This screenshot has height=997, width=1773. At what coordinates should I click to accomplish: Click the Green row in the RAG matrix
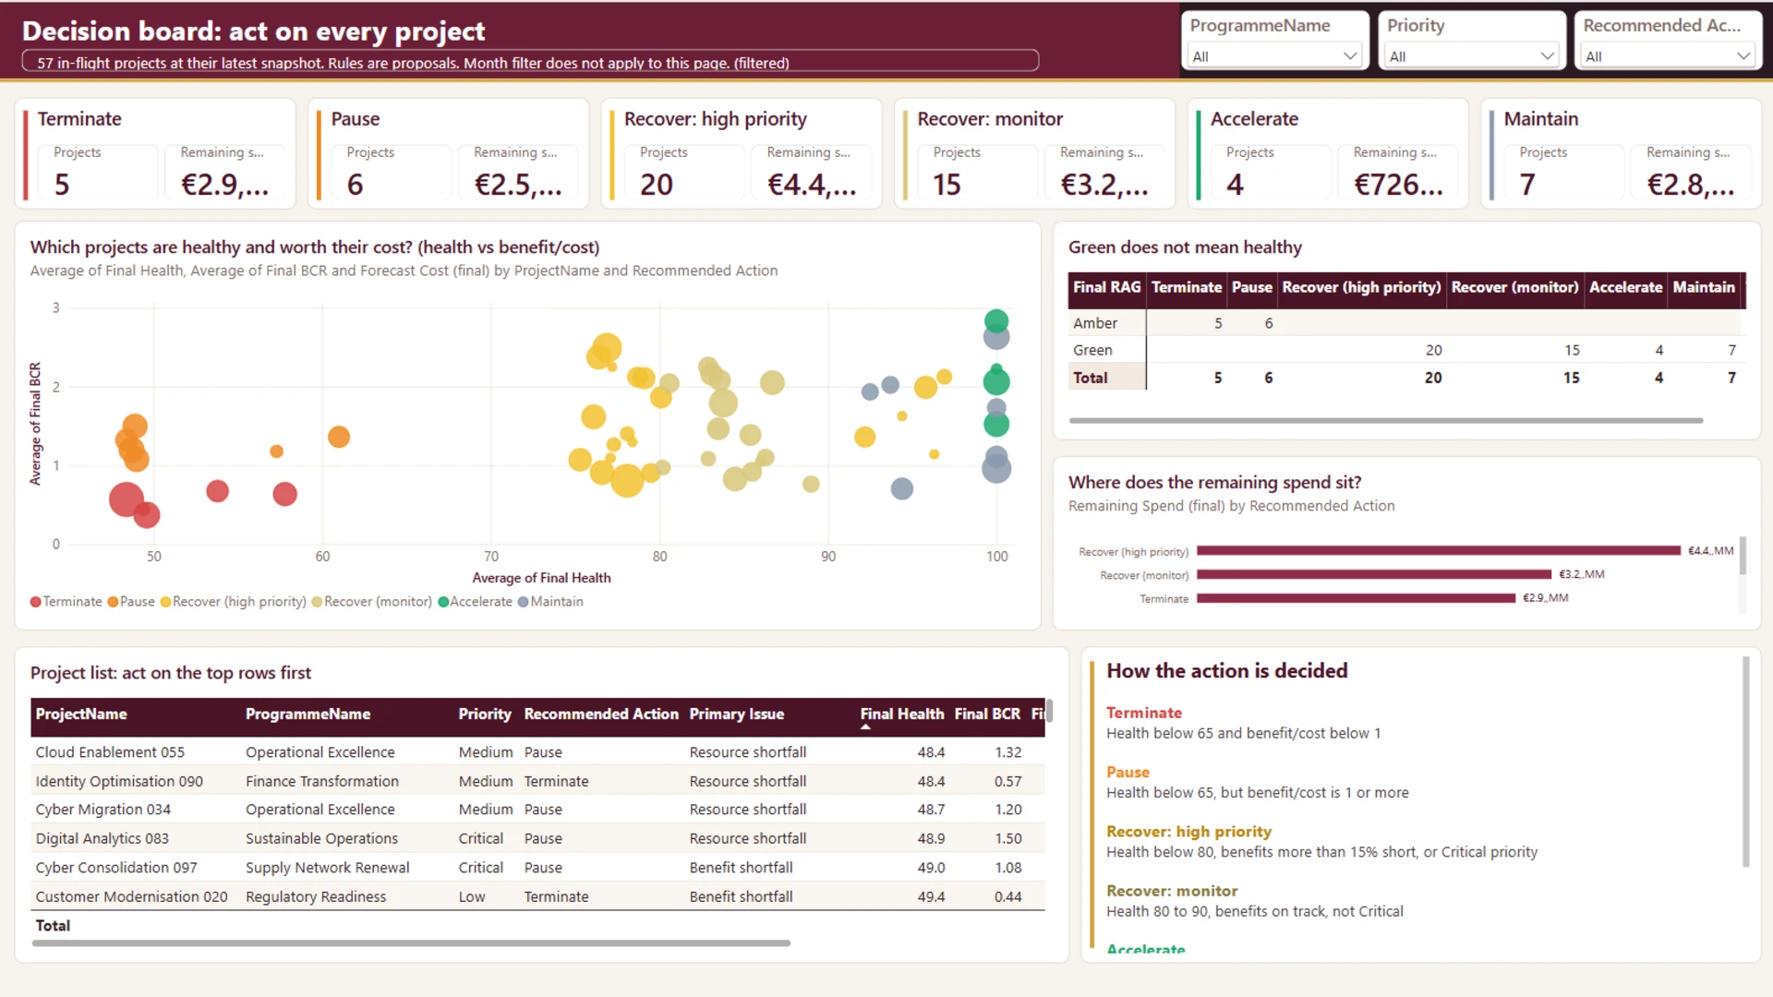1404,350
